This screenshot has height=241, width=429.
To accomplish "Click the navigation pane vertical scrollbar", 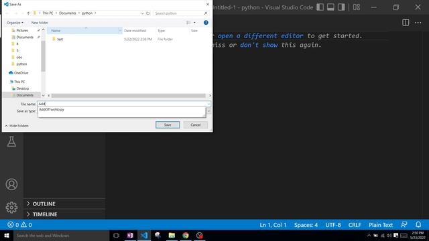I will click(43, 56).
